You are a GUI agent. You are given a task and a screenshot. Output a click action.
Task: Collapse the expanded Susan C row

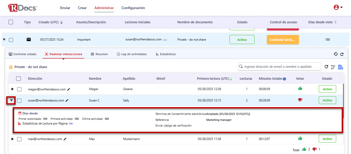click(11, 100)
